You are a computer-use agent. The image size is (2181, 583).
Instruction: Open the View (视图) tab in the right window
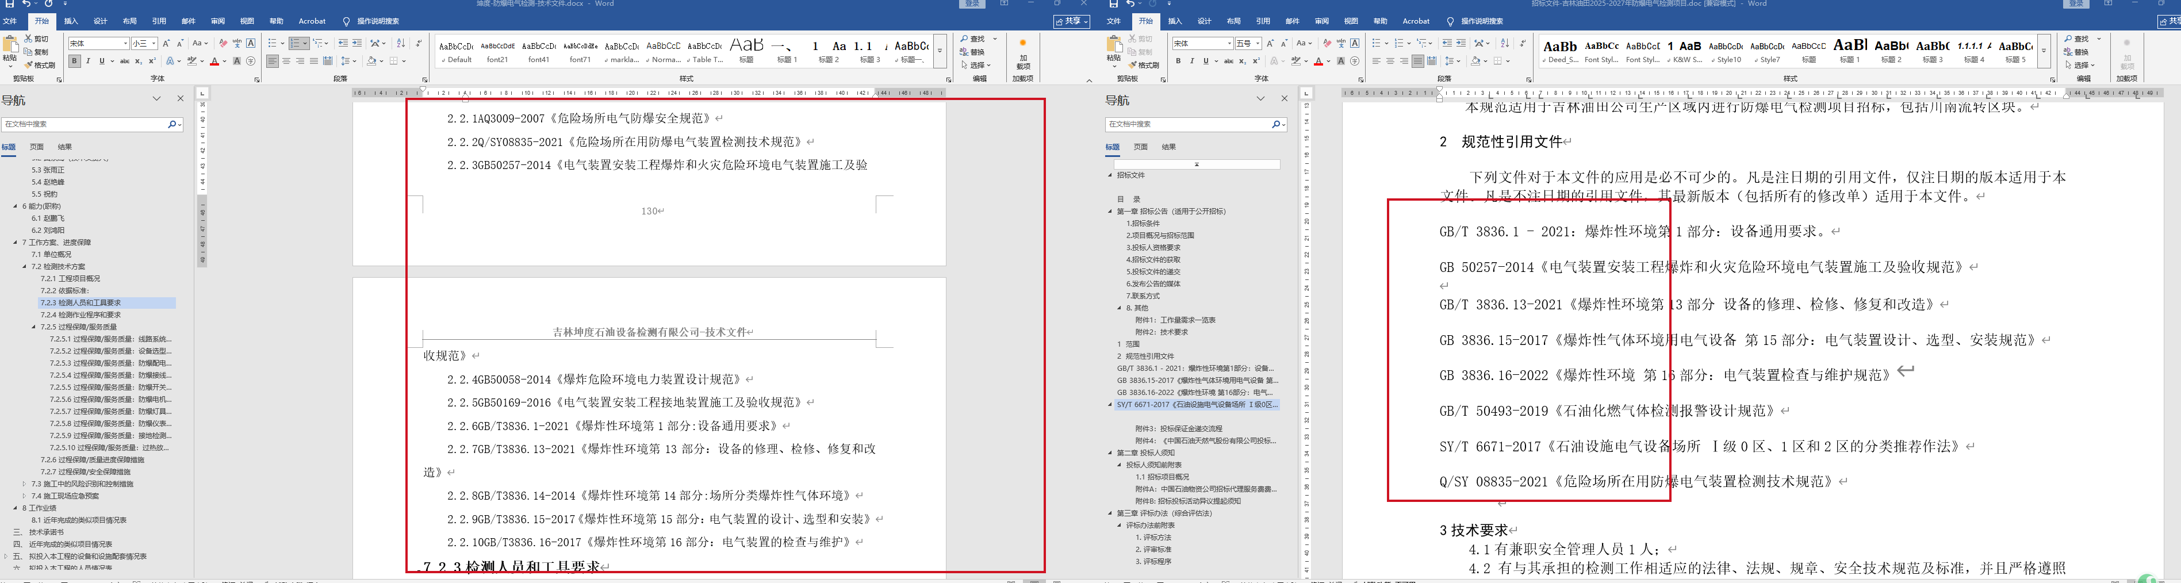[x=1351, y=21]
